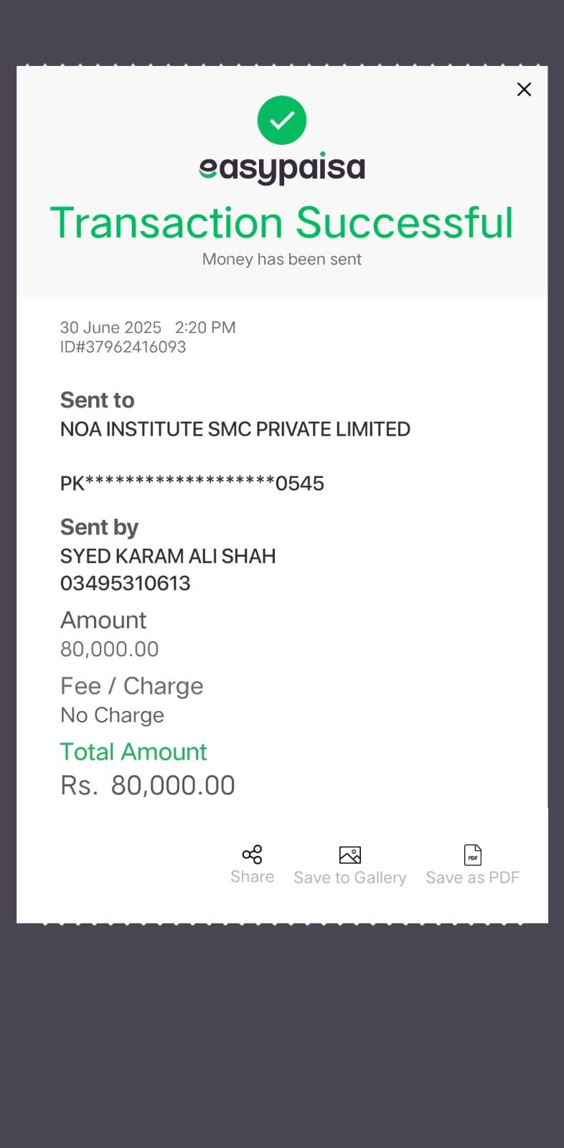Click the green success checkmark icon

(x=282, y=120)
